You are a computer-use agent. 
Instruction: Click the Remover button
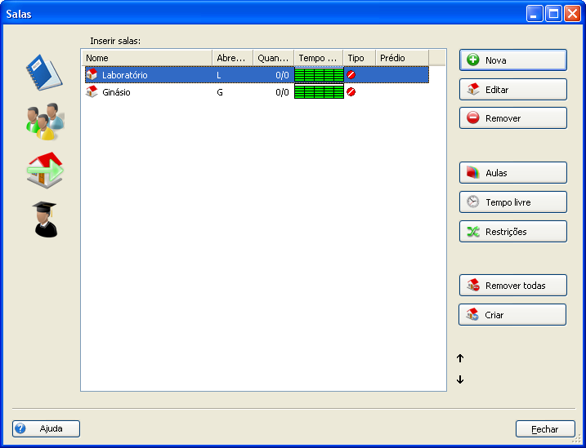tap(512, 118)
